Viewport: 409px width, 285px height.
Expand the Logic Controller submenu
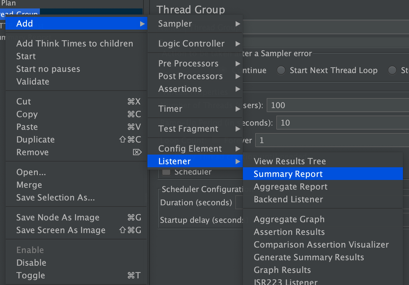(191, 43)
